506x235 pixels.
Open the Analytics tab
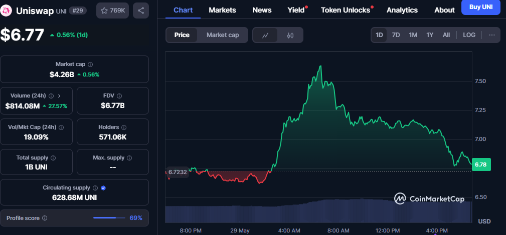coord(402,10)
